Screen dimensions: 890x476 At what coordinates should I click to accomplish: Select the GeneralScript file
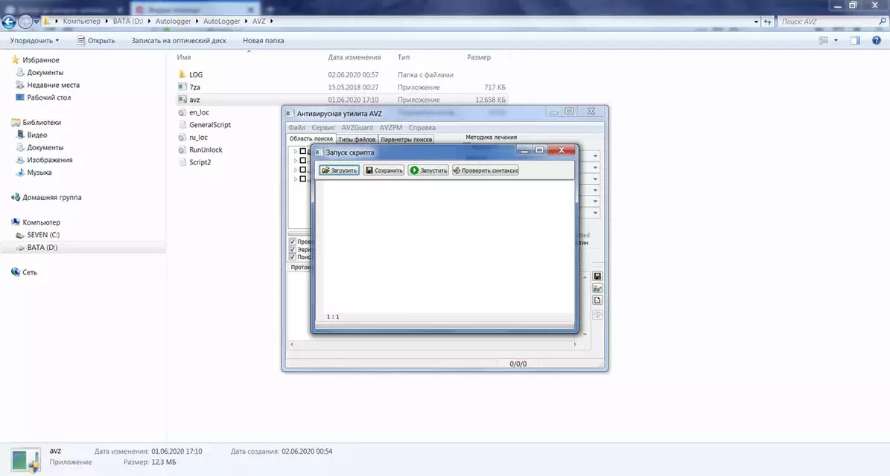click(x=210, y=125)
